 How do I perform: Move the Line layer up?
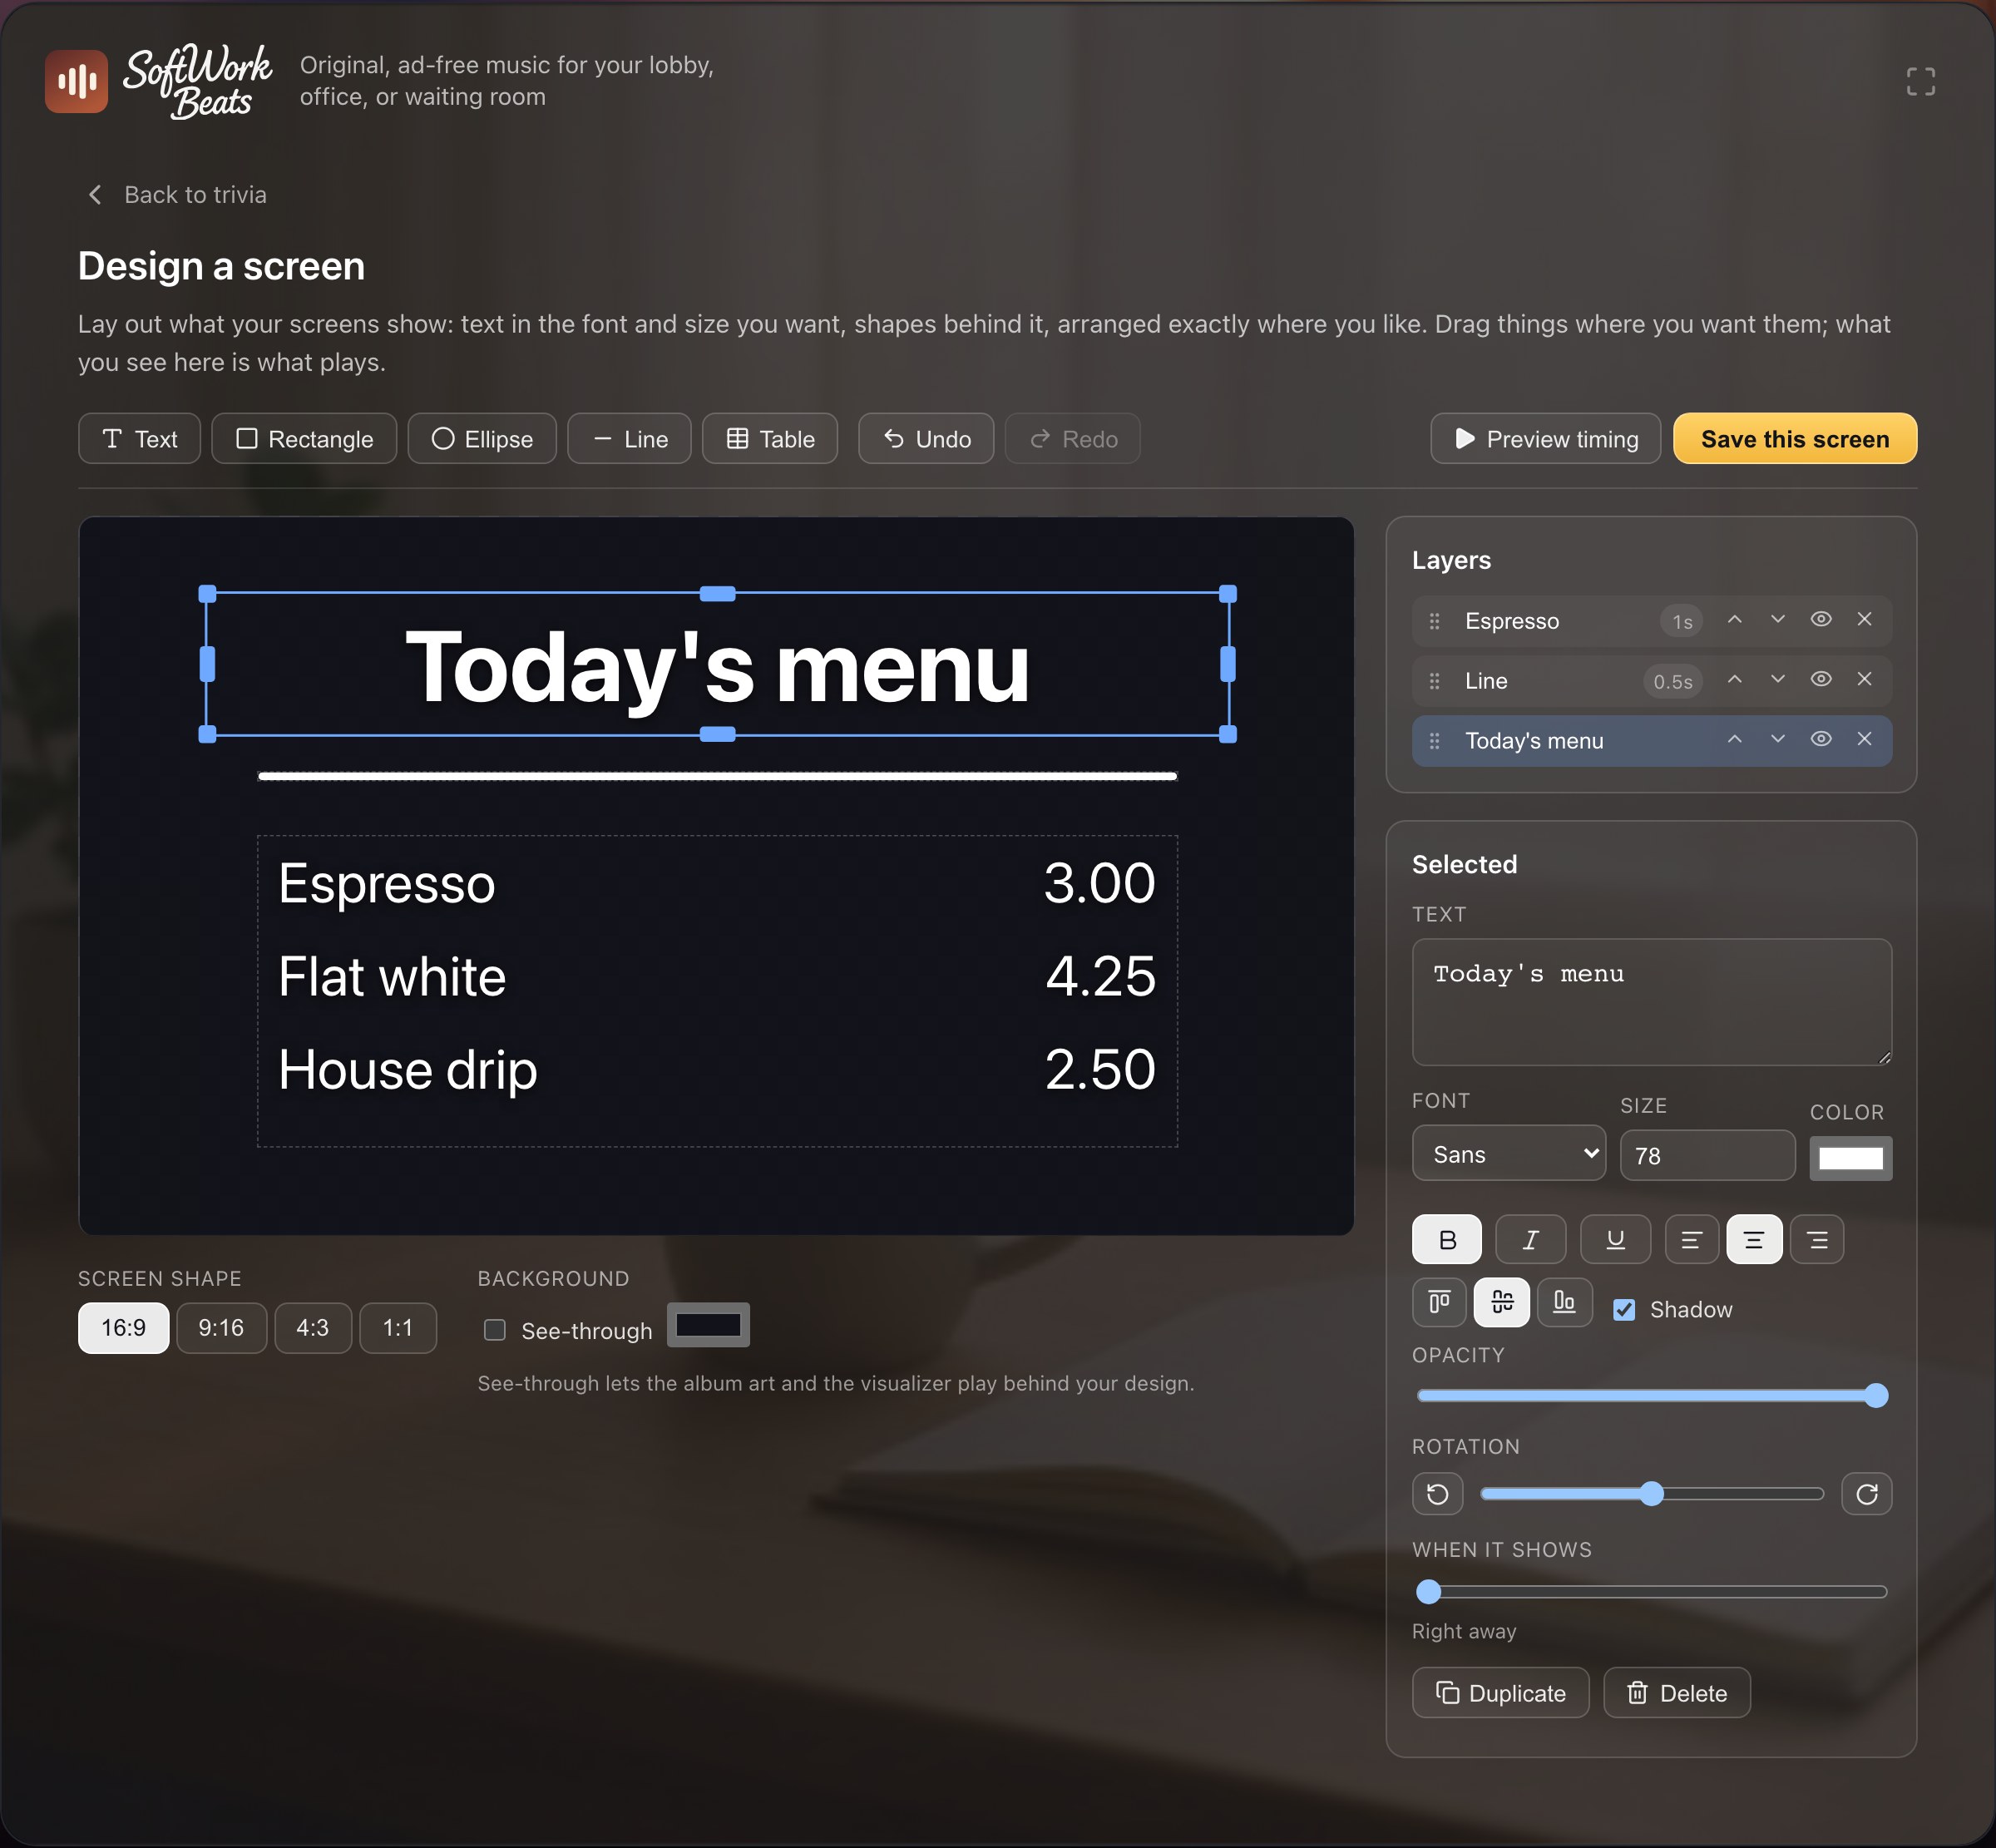click(1734, 680)
